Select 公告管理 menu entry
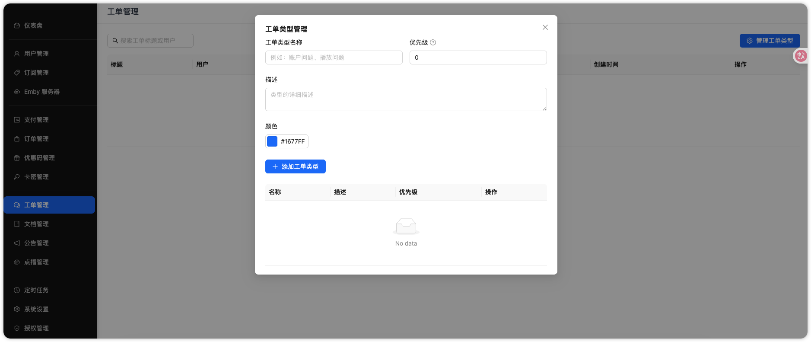811x342 pixels. 36,243
